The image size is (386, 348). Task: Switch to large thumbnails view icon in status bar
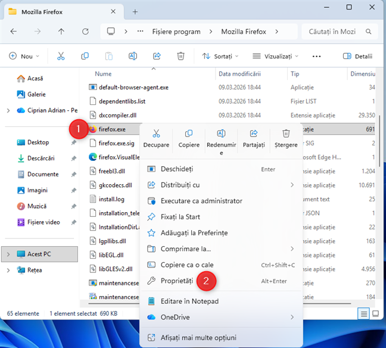coord(375,314)
